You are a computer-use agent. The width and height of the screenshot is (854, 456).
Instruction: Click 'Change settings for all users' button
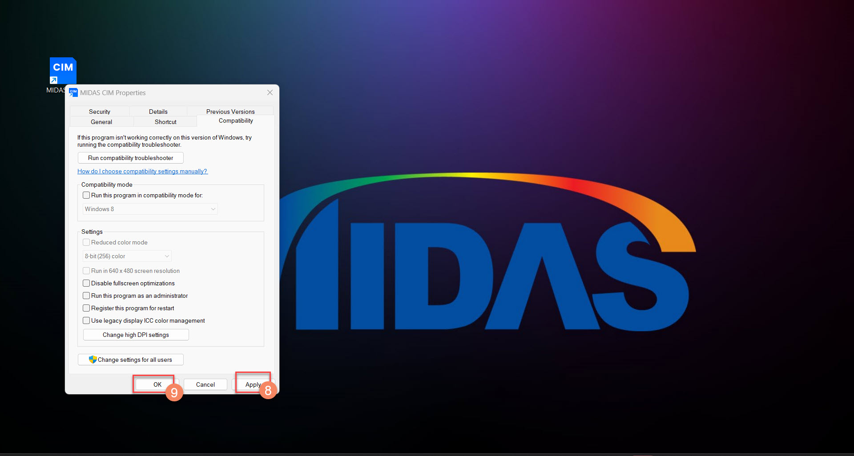(131, 360)
